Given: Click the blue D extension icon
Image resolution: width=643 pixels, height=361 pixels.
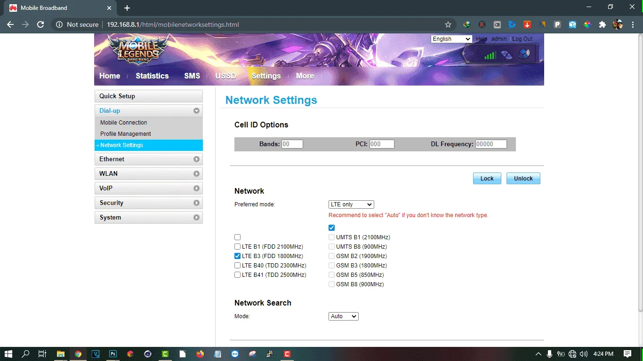Looking at the screenshot, I should (x=512, y=24).
